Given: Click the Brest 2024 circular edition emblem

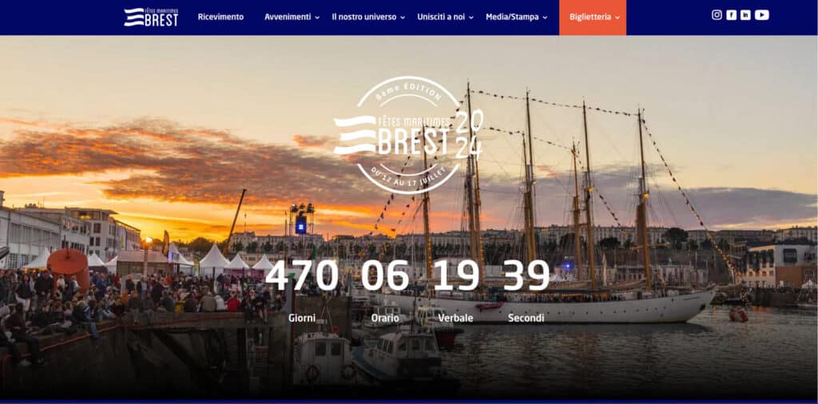Looking at the screenshot, I should pos(408,136).
